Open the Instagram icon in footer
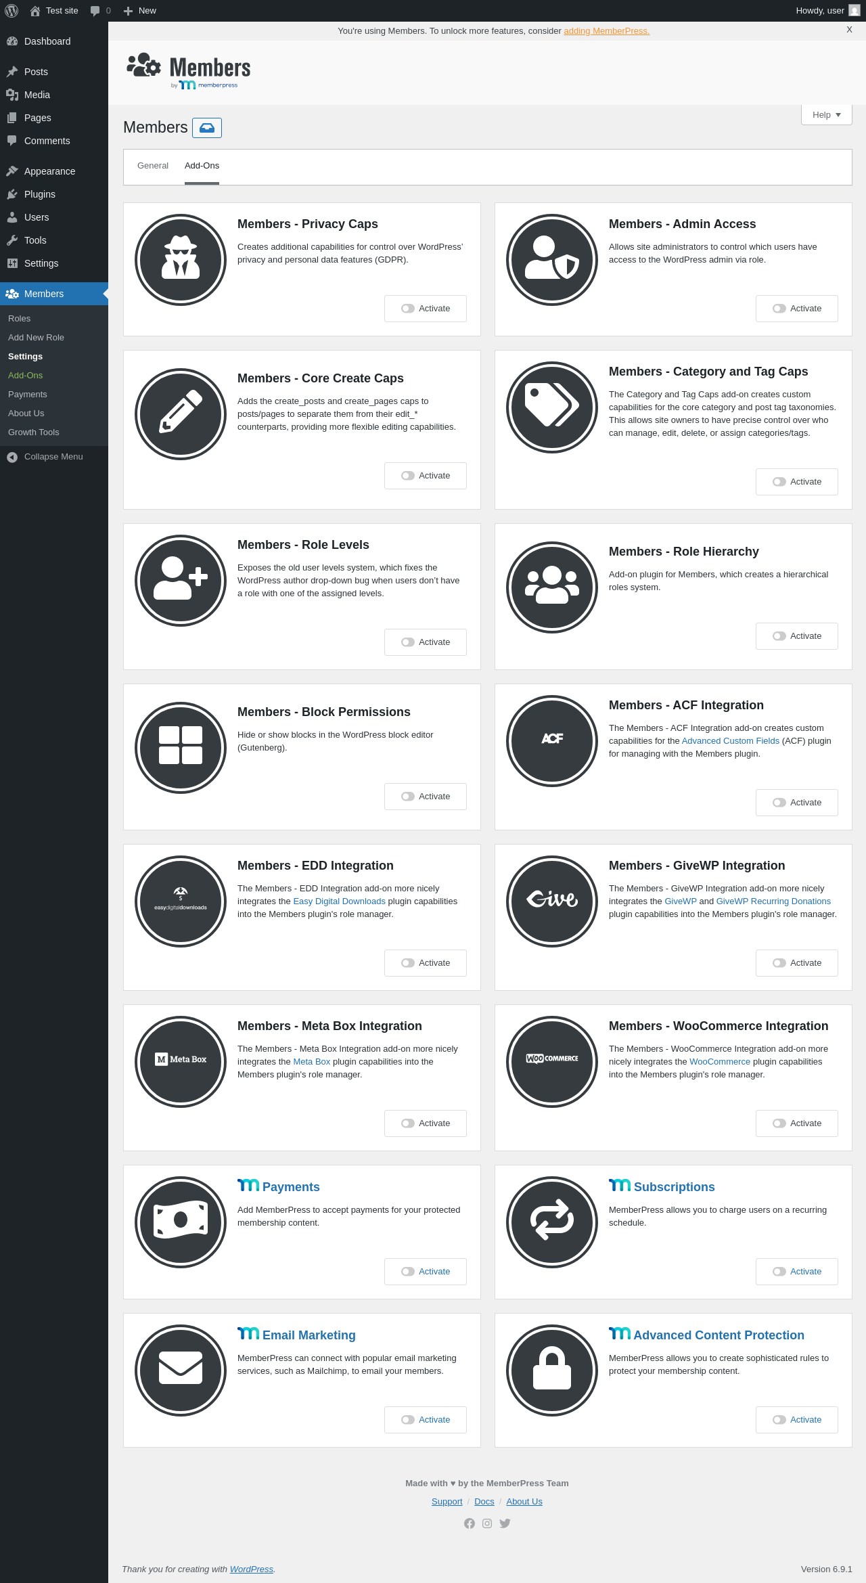The image size is (866, 1583). [487, 1523]
